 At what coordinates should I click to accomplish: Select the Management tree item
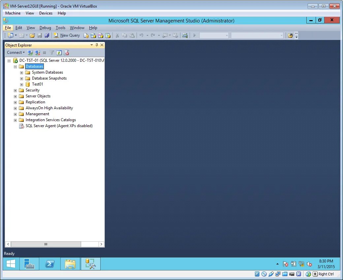pos(37,114)
